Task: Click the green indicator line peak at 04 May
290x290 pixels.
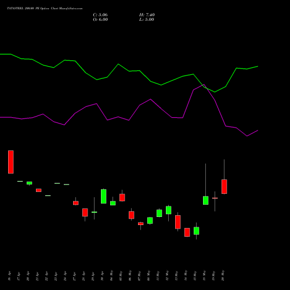Action: 118,64
